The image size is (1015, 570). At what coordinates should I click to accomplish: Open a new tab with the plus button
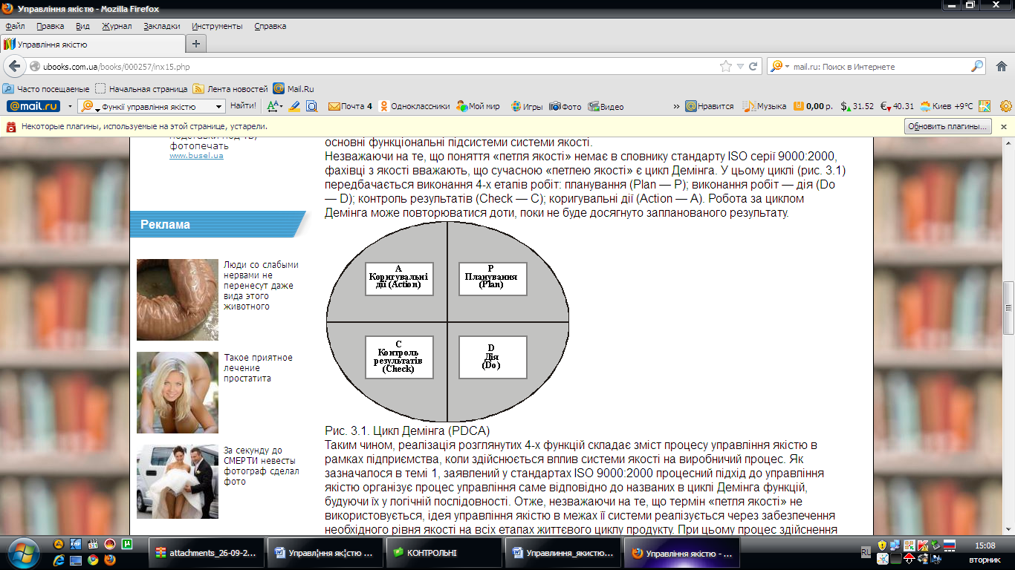point(196,44)
